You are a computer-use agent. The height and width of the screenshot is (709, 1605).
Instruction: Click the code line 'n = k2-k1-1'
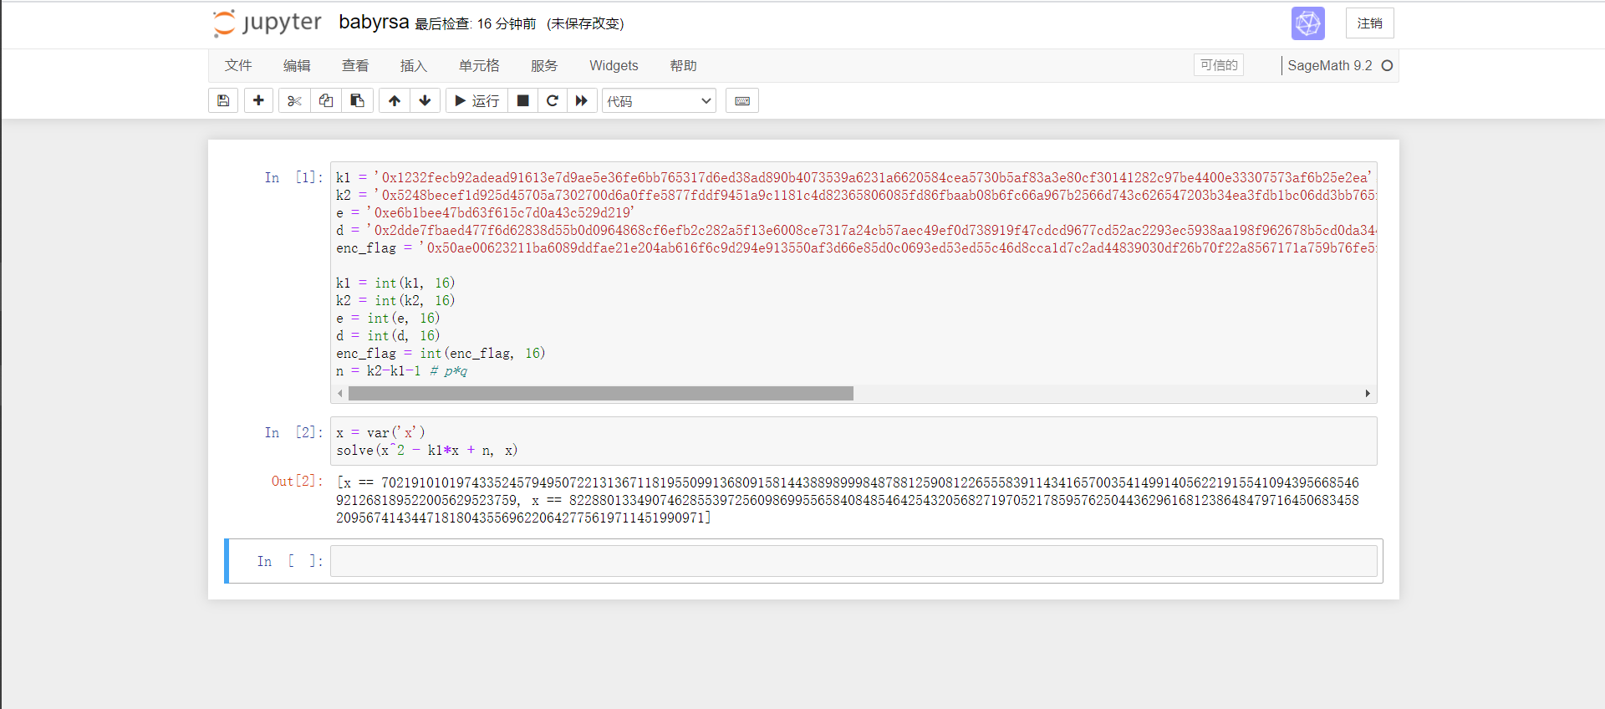(x=378, y=370)
